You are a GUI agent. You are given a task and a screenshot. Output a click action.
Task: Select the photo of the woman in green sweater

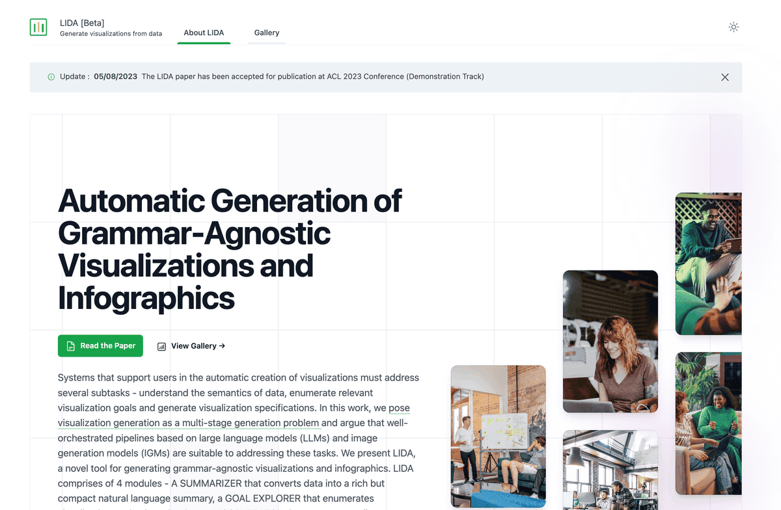[708, 423]
